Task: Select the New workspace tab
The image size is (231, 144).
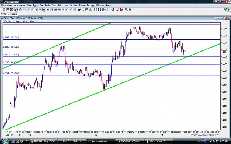Action: tap(9, 14)
